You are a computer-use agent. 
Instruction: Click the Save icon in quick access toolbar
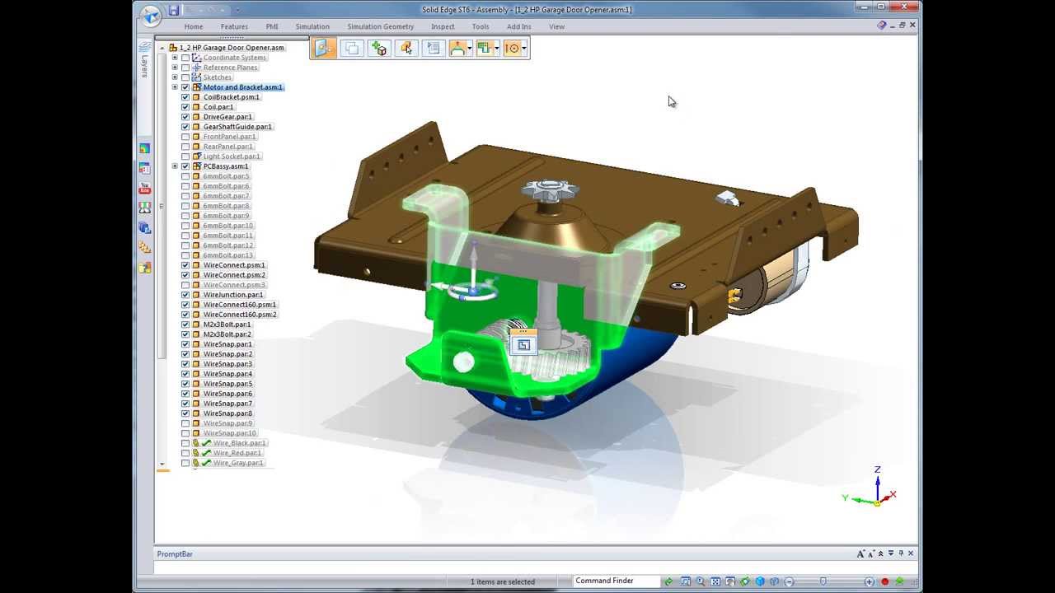[173, 10]
